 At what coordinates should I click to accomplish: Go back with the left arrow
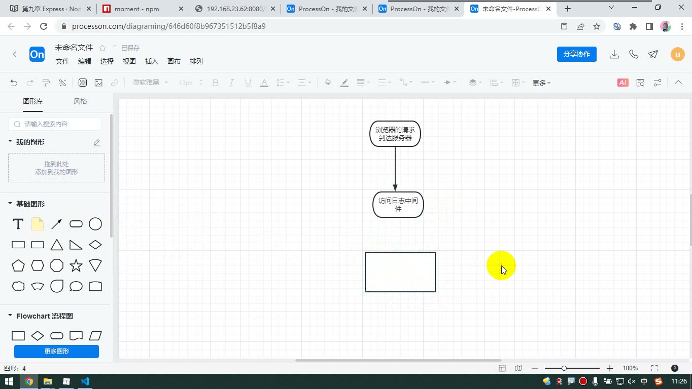[15, 54]
